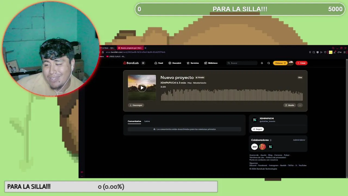Open the third collaborator avatar with X logo
This screenshot has width=348, height=196.
(x=270, y=147)
